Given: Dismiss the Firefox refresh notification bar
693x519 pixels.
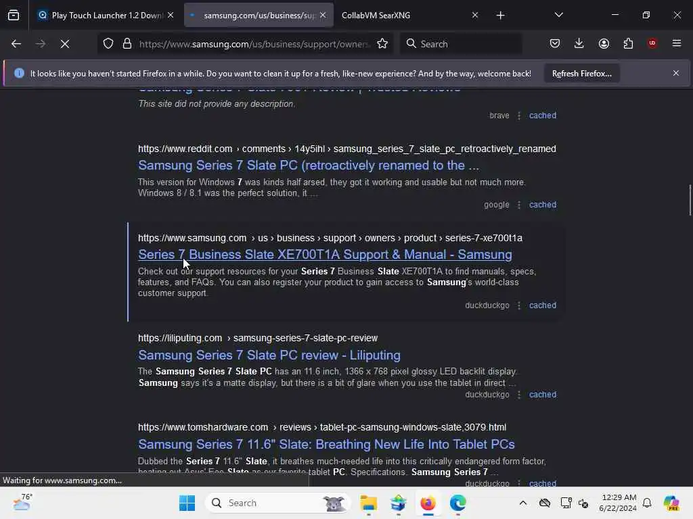Looking at the screenshot, I should pos(676,73).
